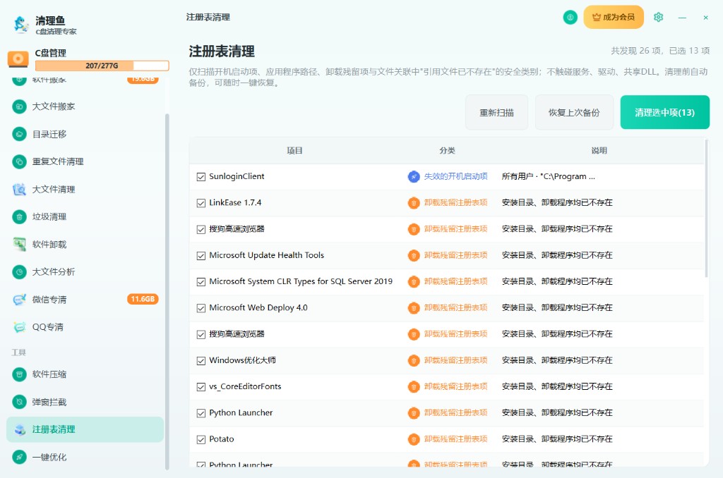Click the text Microsoft System CLR Types for SQL Server 2019
The width and height of the screenshot is (723, 478).
pos(301,281)
